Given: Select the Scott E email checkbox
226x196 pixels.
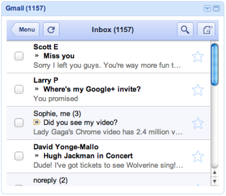Looking at the screenshot, I should point(19,56).
